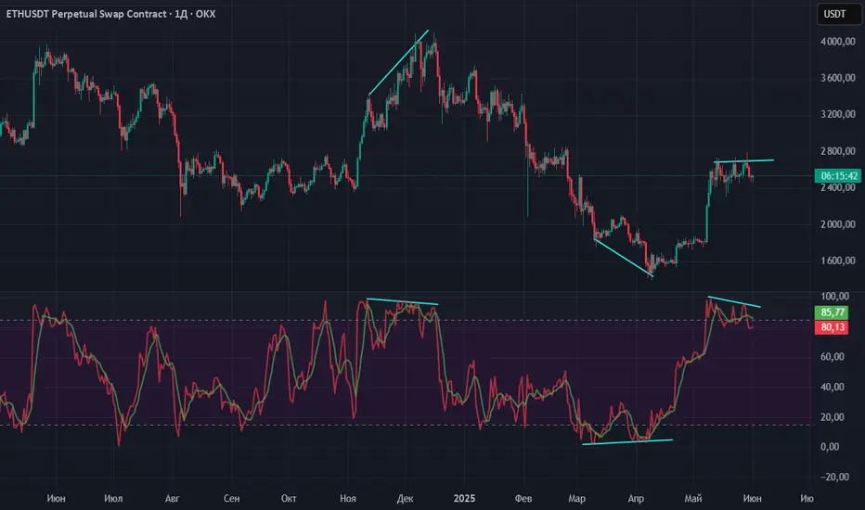The image size is (865, 510).
Task: Click the Апр month label on time axis
Action: tap(636, 499)
